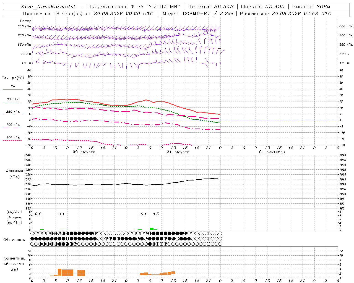The width and height of the screenshot is (354, 283).
Task: Select the 01 сентября date label
Action: pos(272,152)
